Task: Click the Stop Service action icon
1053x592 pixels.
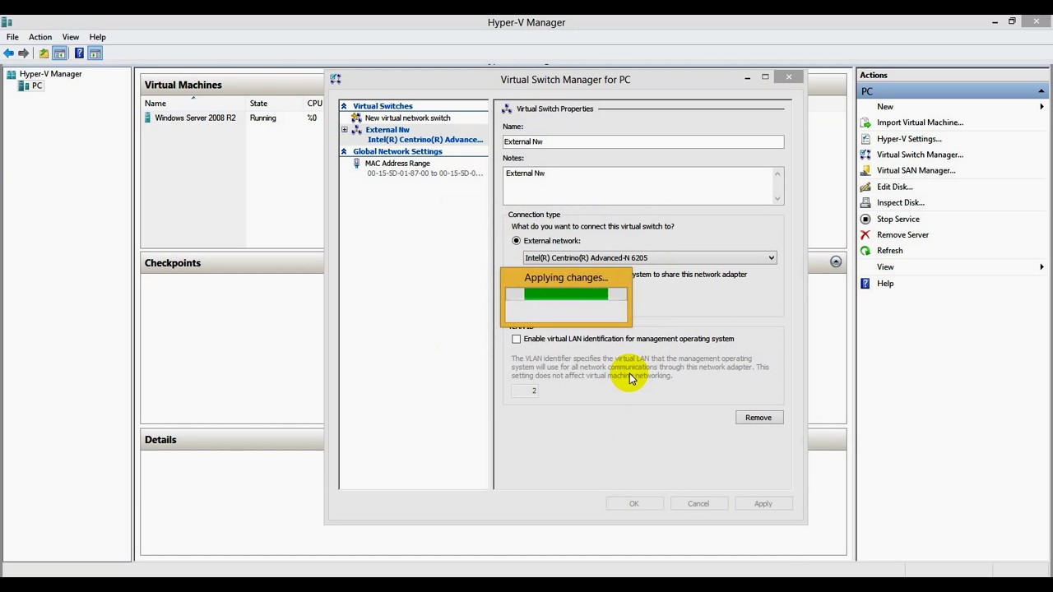Action: pyautogui.click(x=865, y=219)
